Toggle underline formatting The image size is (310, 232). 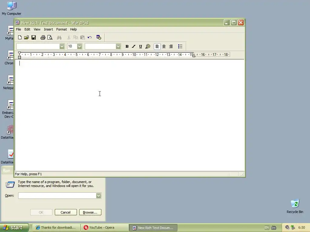pyautogui.click(x=140, y=46)
